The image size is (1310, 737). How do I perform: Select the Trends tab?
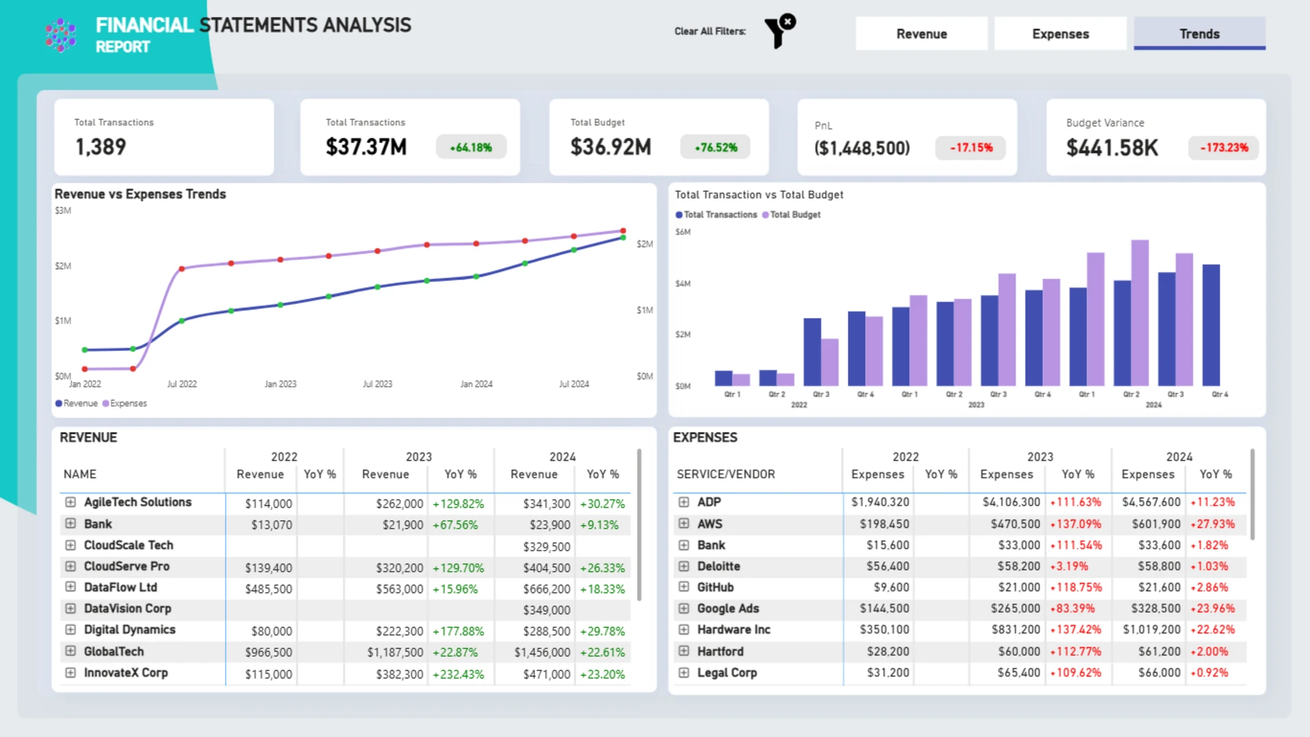point(1199,33)
